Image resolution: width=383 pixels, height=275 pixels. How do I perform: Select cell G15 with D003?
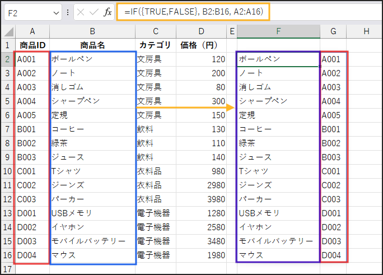click(x=333, y=241)
